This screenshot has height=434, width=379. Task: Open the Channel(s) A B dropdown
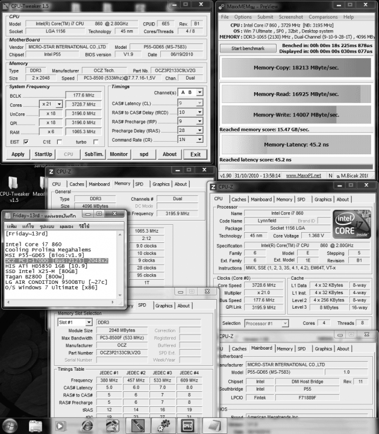coord(199,92)
